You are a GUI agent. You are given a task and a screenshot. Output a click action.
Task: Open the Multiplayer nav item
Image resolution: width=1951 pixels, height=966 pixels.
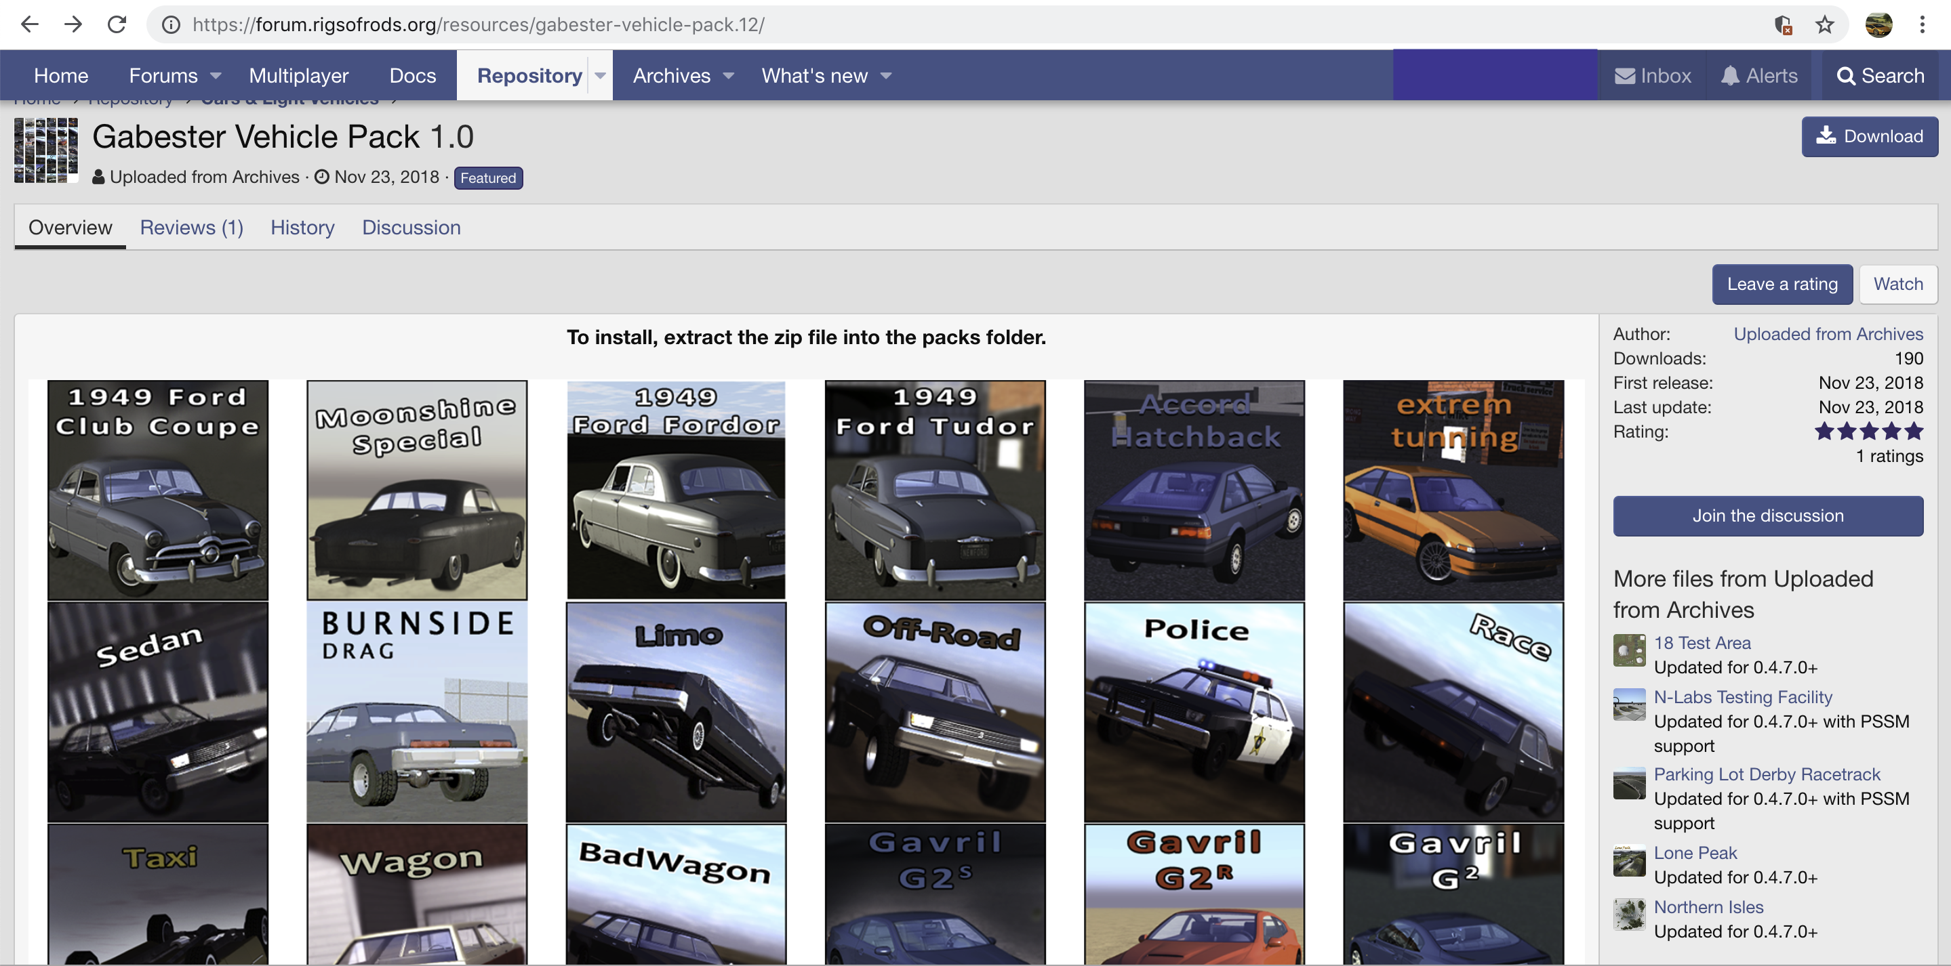pos(298,76)
